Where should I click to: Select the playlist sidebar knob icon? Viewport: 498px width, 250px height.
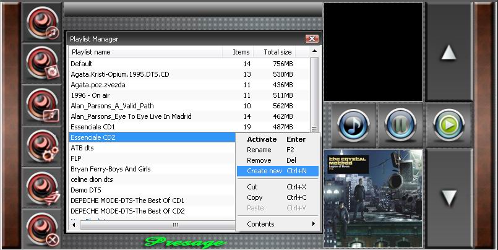point(43,105)
